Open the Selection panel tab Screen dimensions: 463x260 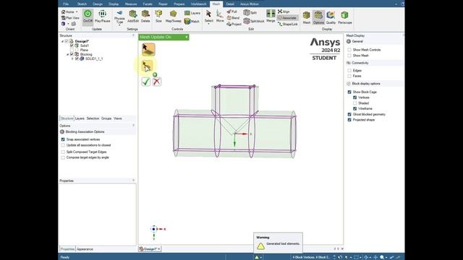(93, 118)
